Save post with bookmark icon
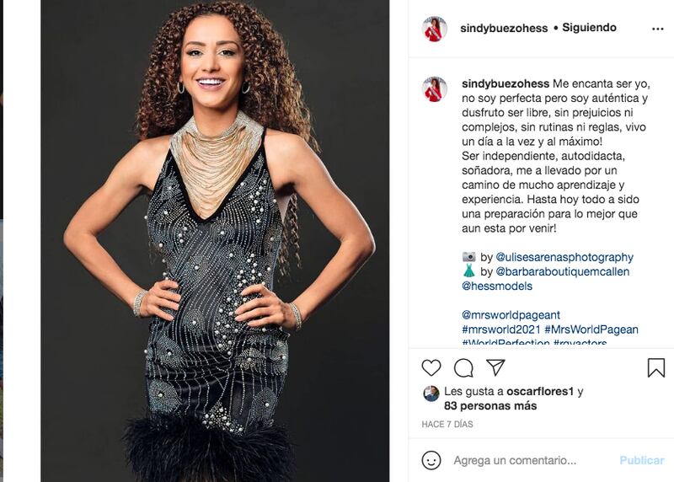The width and height of the screenshot is (674, 482). click(656, 368)
